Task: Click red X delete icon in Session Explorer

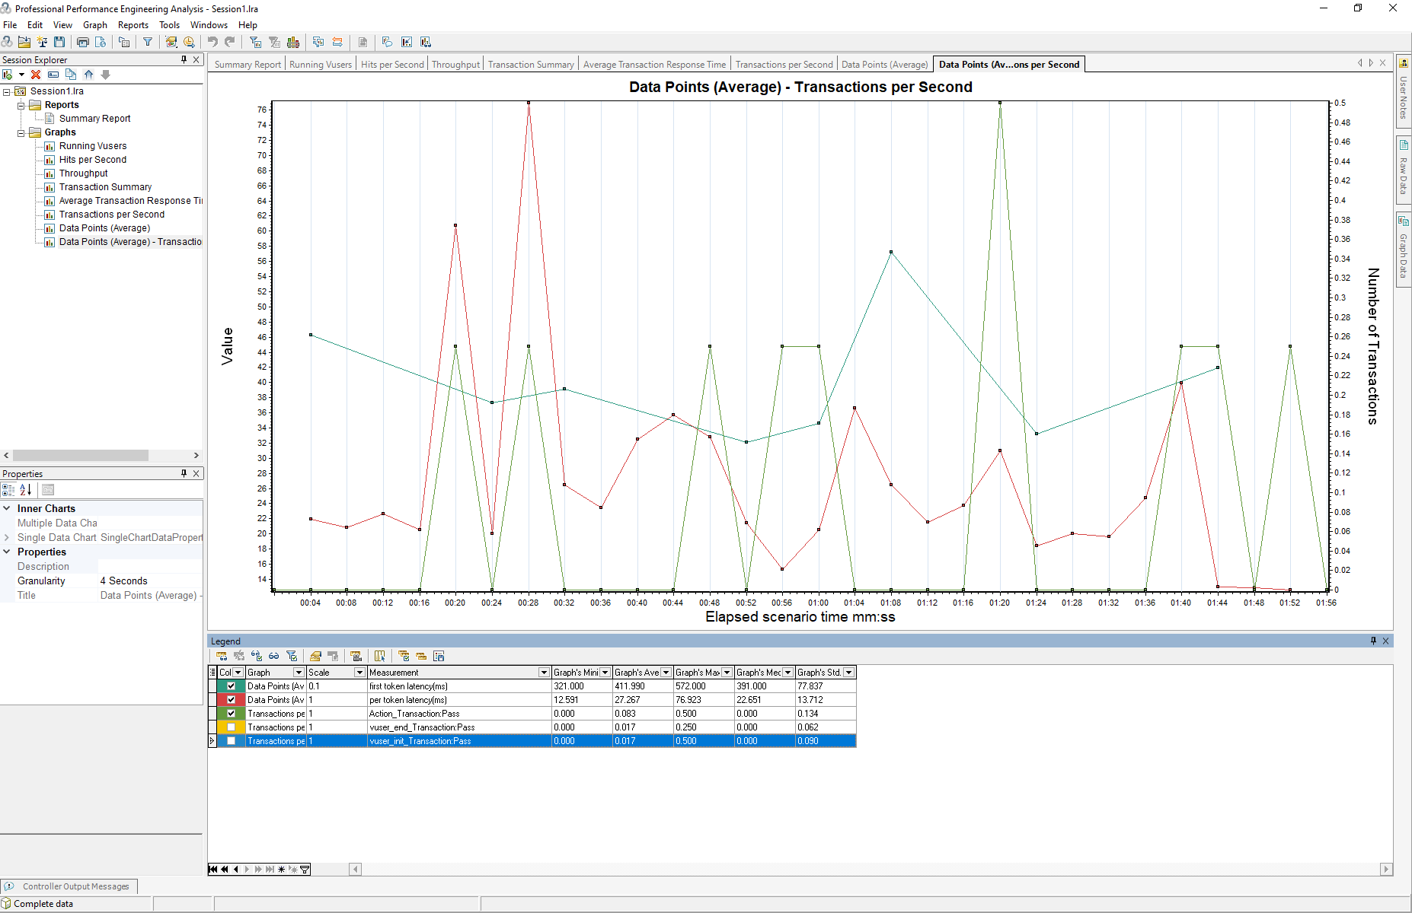Action: tap(36, 75)
